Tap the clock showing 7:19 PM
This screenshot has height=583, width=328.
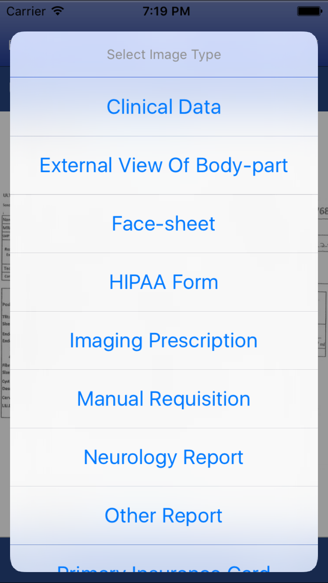pos(166,11)
